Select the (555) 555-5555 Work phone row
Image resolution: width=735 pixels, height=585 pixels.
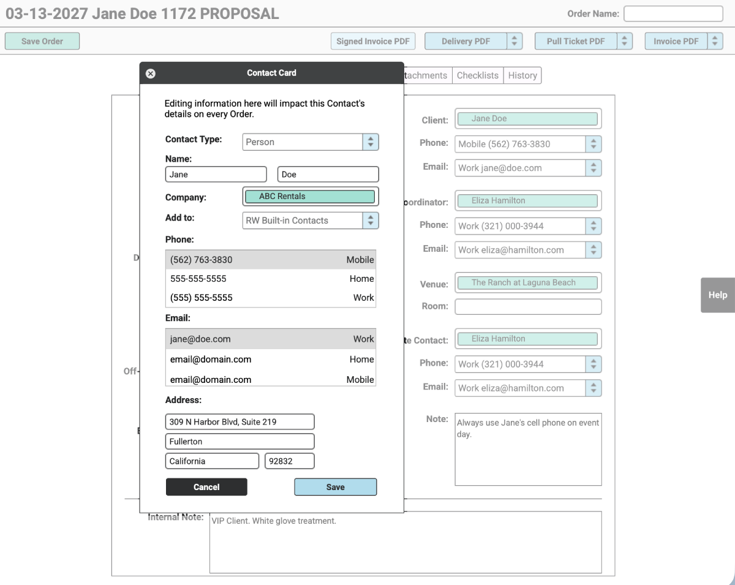[271, 298]
